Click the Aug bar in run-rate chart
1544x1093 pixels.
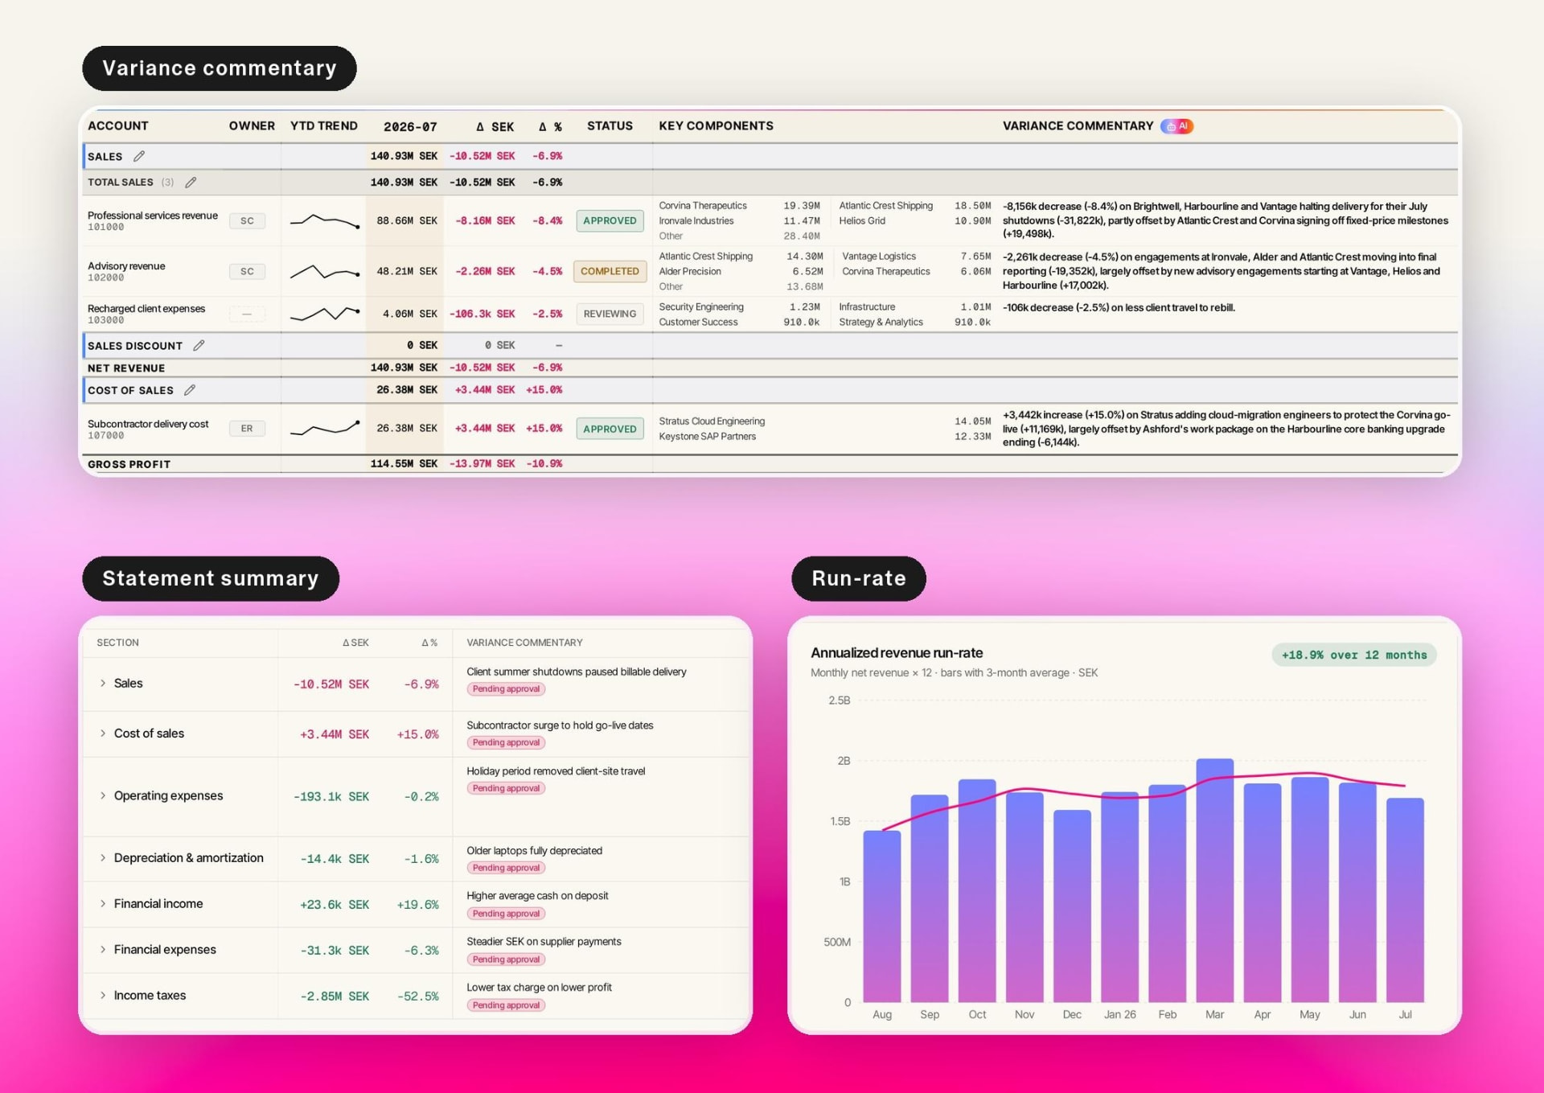tap(882, 916)
